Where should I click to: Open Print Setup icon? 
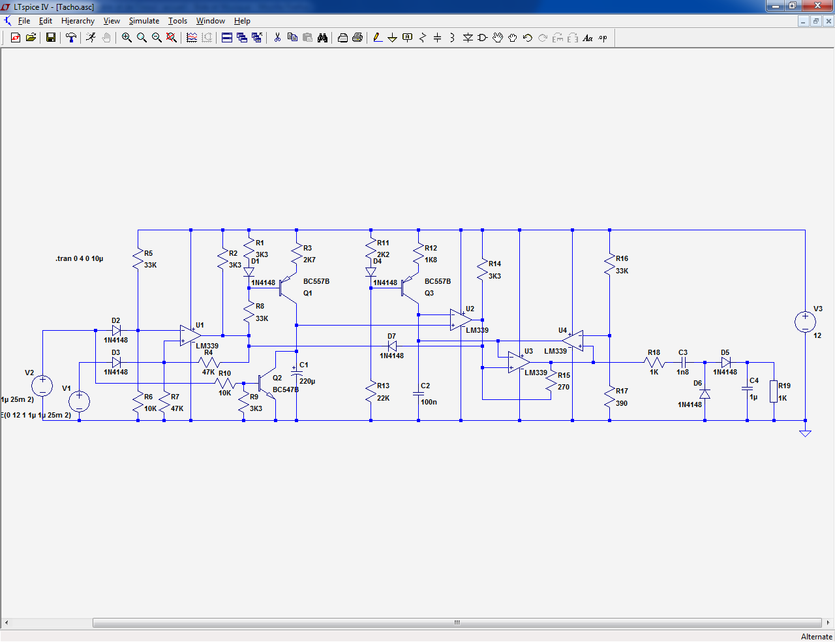click(x=342, y=38)
